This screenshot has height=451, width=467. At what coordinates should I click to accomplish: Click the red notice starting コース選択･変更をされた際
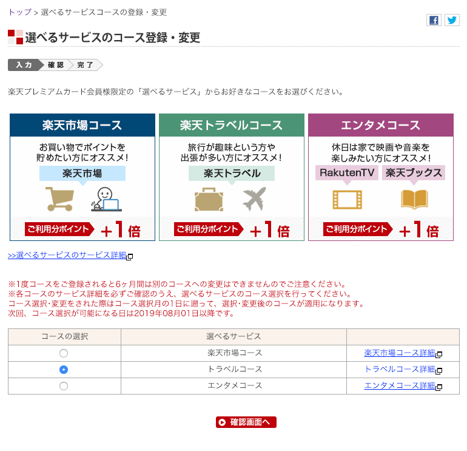(186, 303)
